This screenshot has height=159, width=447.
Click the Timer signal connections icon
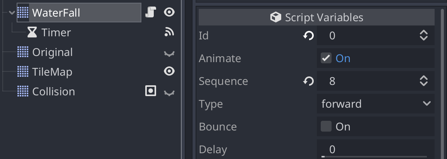click(x=169, y=32)
